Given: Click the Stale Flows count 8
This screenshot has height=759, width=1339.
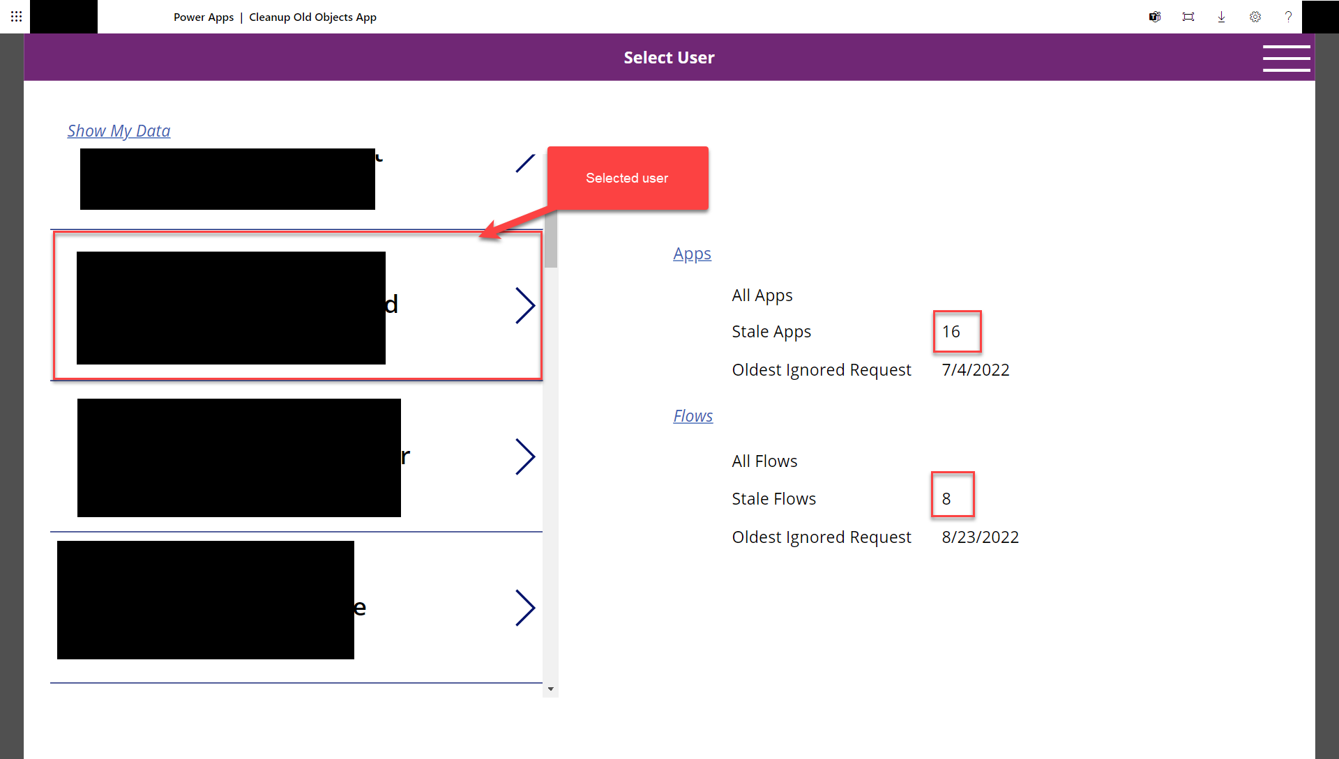Looking at the screenshot, I should (x=946, y=499).
